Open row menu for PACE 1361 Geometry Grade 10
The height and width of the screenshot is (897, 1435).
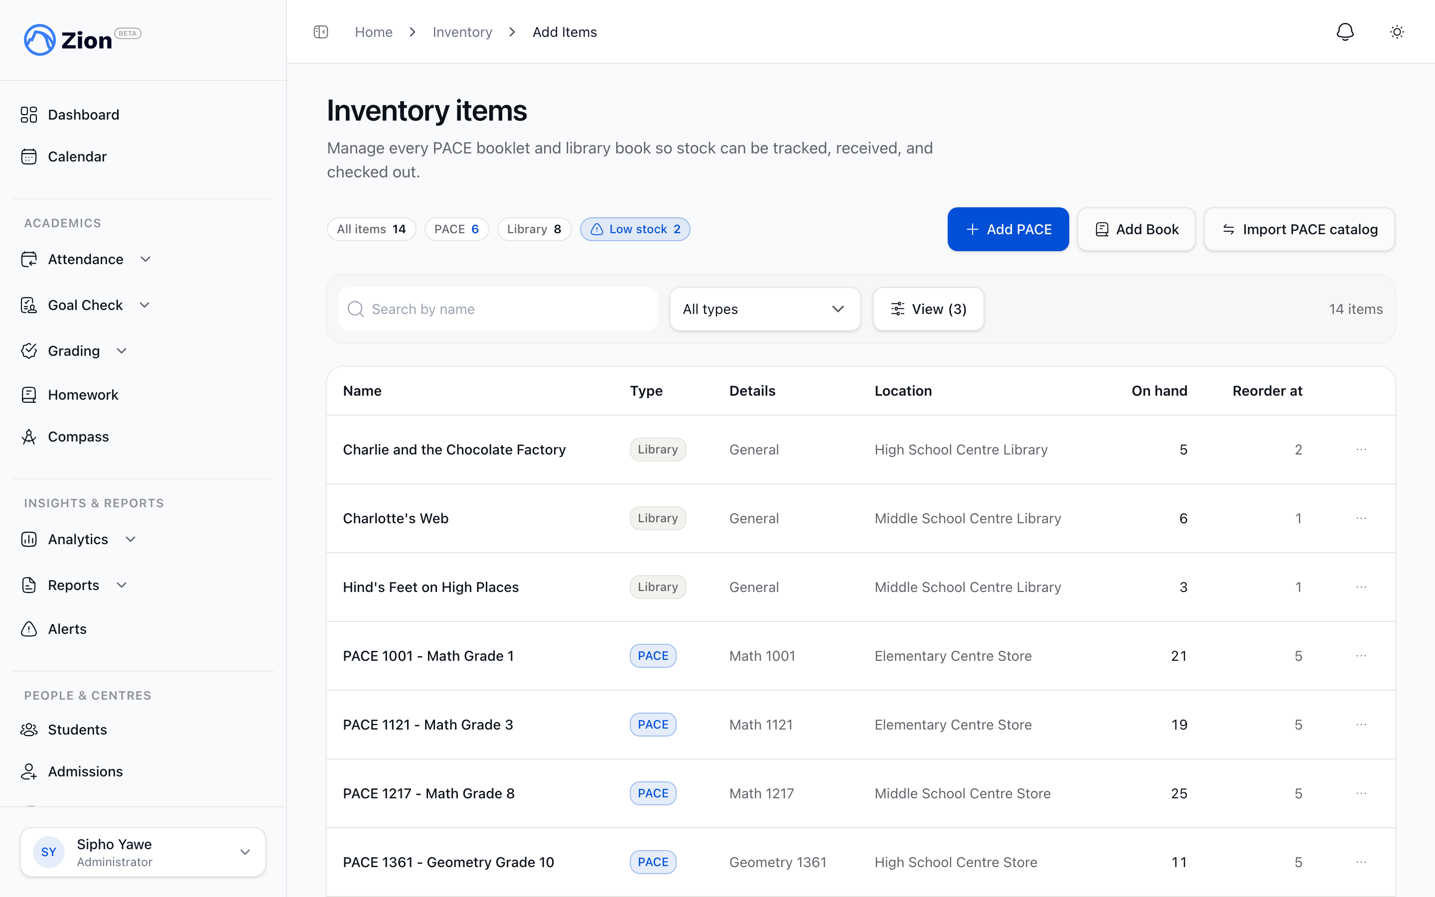(x=1361, y=863)
